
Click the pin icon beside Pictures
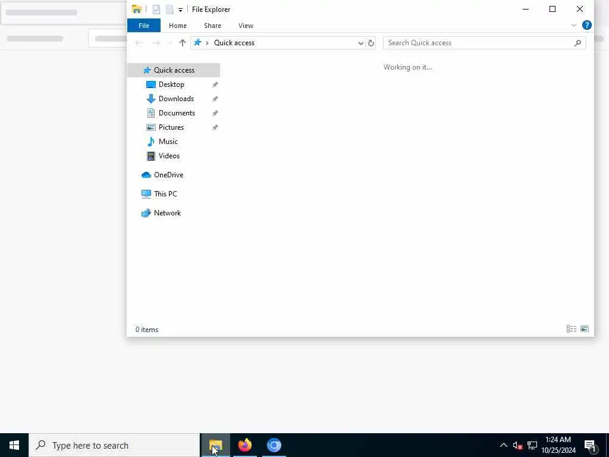[x=215, y=127]
